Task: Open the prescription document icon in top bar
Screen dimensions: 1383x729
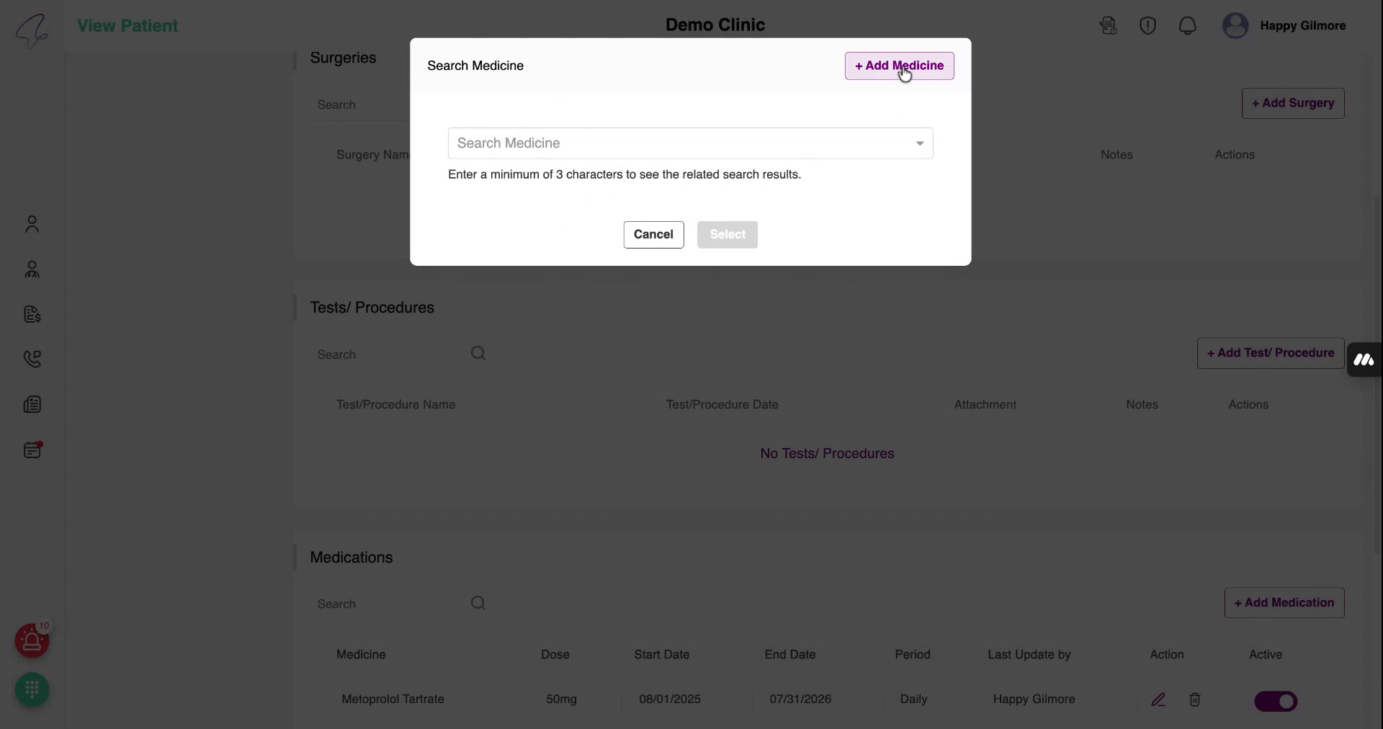Action: click(x=1109, y=25)
